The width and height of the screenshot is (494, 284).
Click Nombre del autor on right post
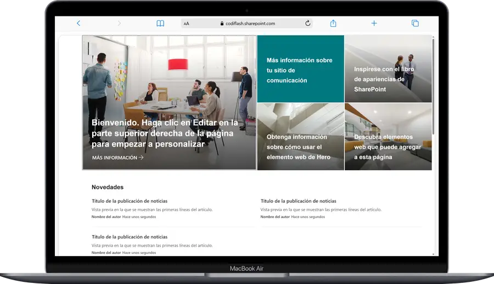tap(275, 216)
